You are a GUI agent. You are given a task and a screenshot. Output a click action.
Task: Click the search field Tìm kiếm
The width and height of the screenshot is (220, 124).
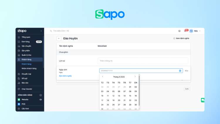61,31
